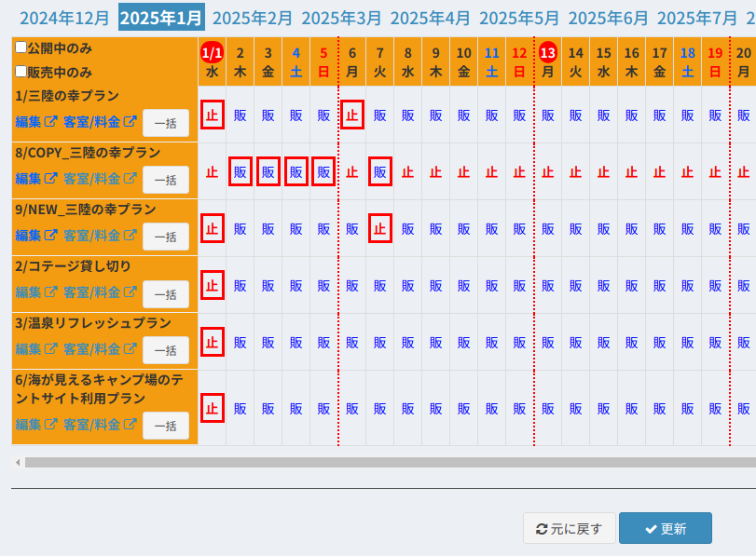This screenshot has width=756, height=556.
Task: Check the 販売中のみ checkbox
Action: coord(21,72)
